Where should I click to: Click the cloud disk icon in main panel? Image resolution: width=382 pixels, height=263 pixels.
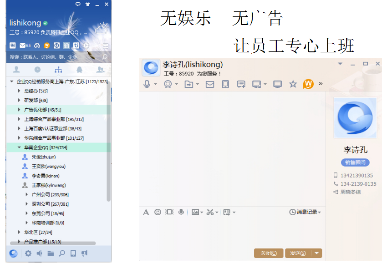click(37, 46)
